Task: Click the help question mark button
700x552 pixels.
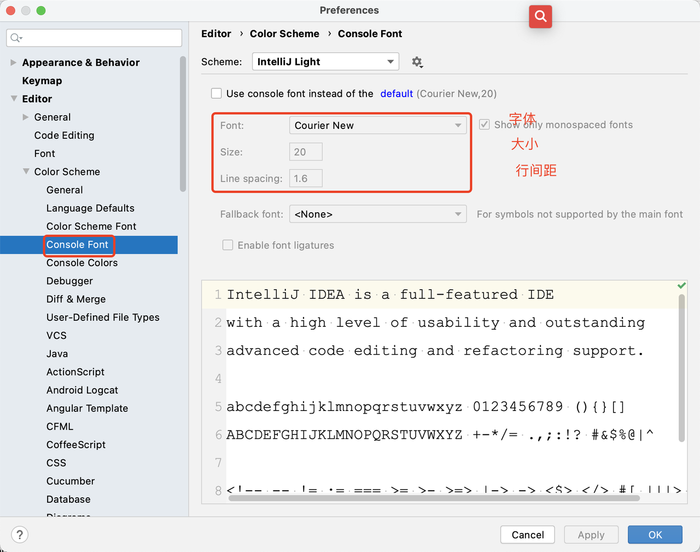Action: (x=20, y=535)
